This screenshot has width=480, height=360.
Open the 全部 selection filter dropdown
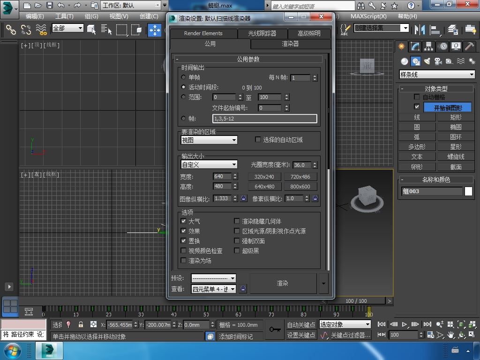point(67,28)
